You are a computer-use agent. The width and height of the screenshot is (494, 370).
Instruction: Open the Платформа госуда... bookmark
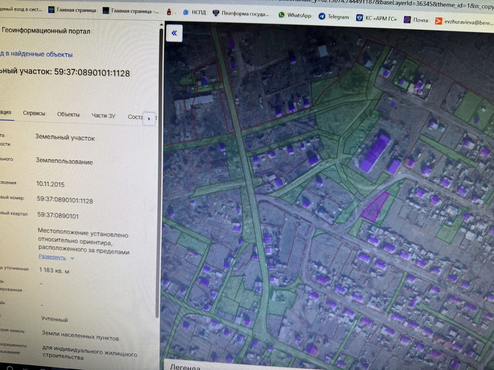click(x=241, y=14)
